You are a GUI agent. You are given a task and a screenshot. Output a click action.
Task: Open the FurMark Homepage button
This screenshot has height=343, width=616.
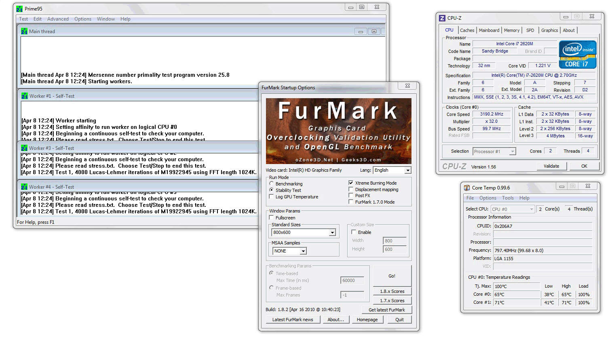tap(367, 320)
